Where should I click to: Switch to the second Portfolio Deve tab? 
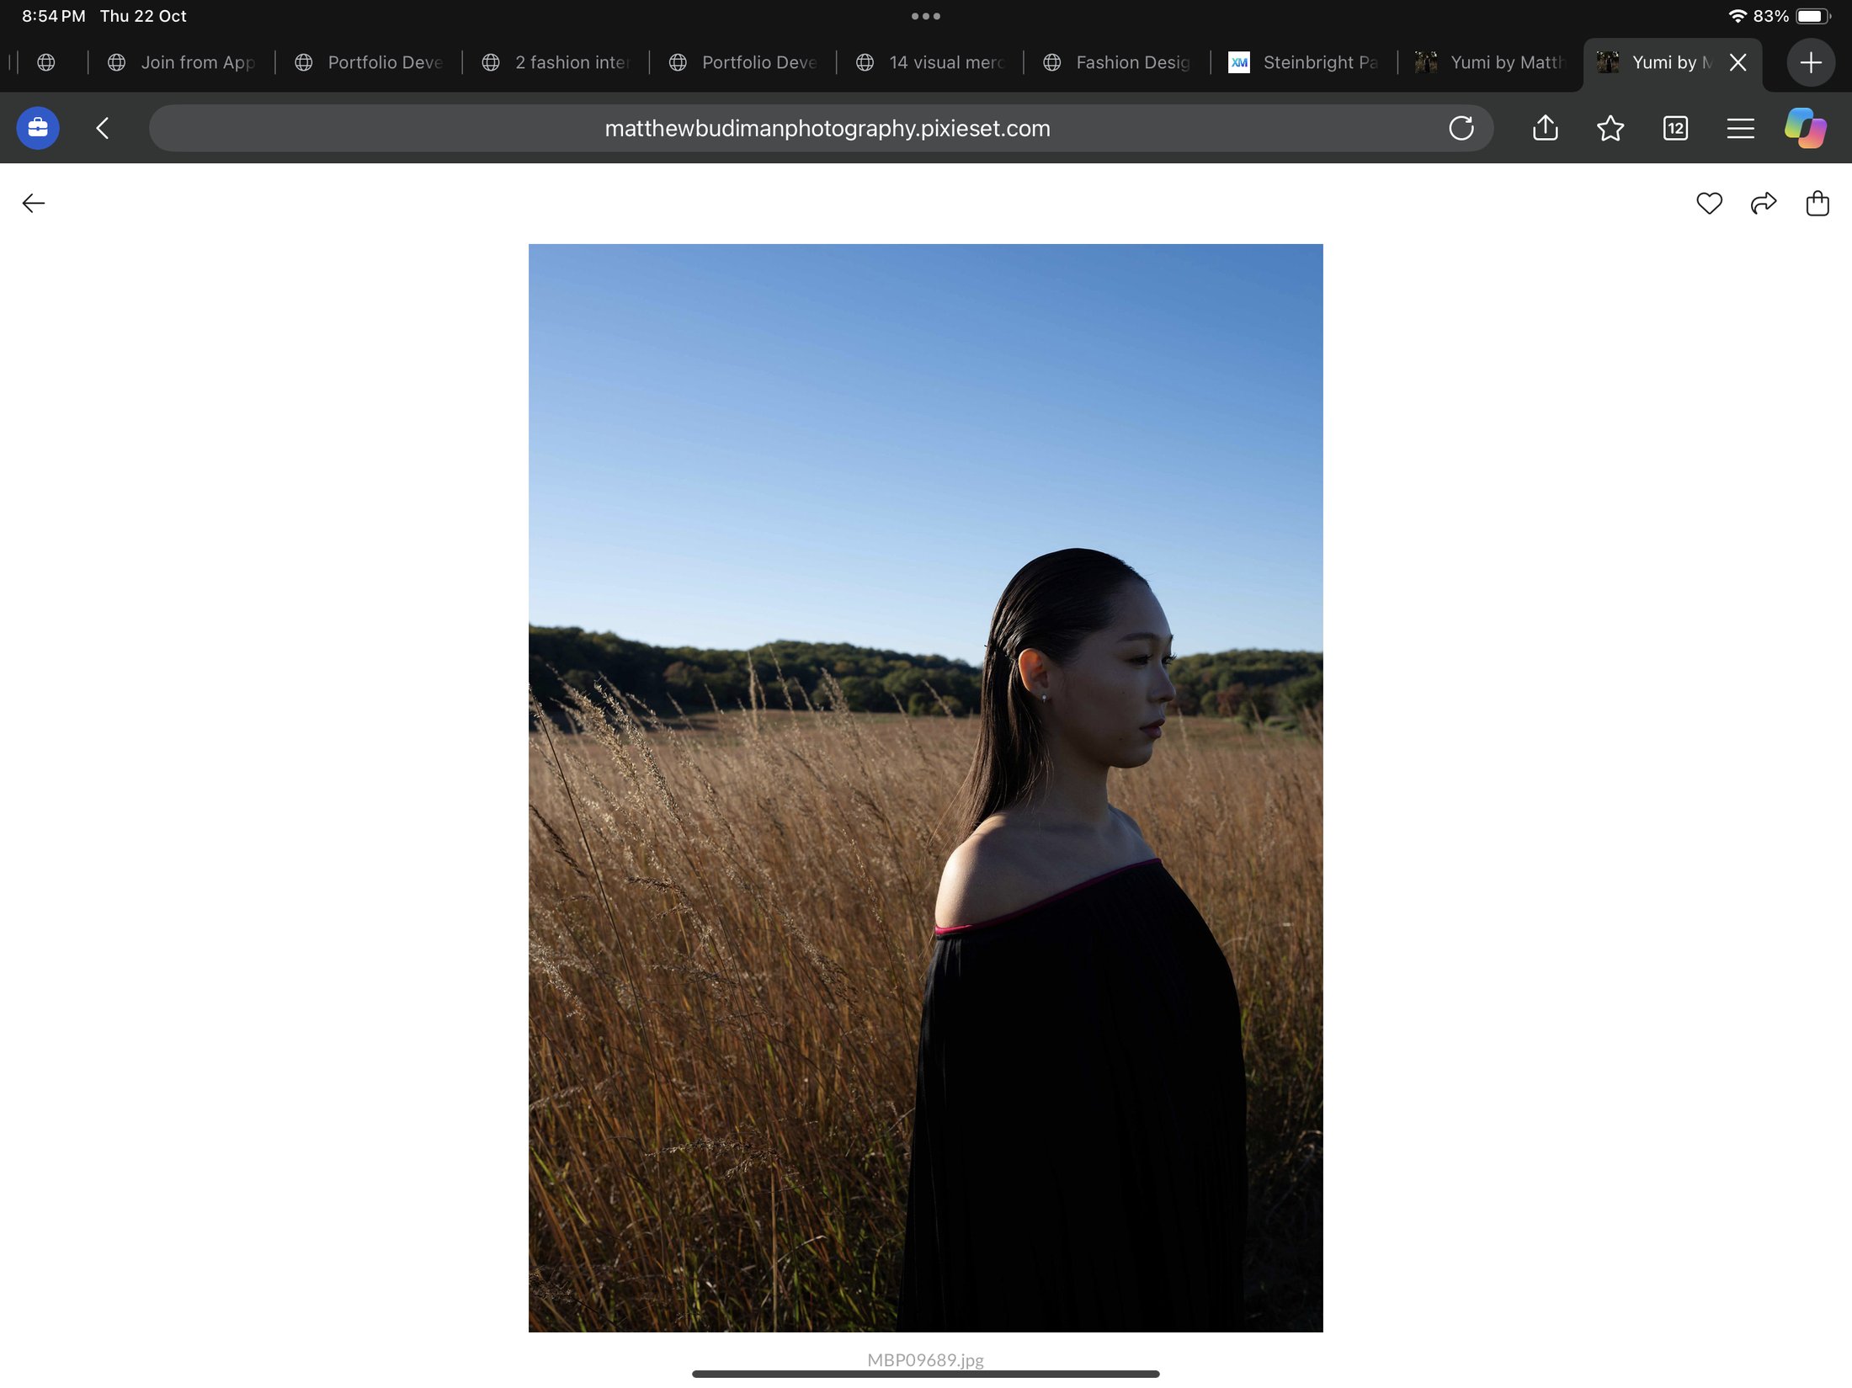(742, 62)
